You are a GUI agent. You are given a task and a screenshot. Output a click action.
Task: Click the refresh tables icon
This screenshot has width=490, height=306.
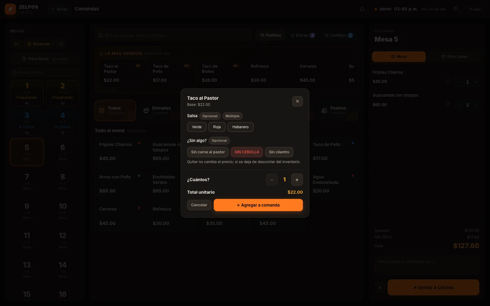point(61,44)
